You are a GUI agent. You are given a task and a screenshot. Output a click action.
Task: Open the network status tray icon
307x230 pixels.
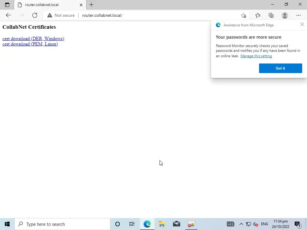249,224
